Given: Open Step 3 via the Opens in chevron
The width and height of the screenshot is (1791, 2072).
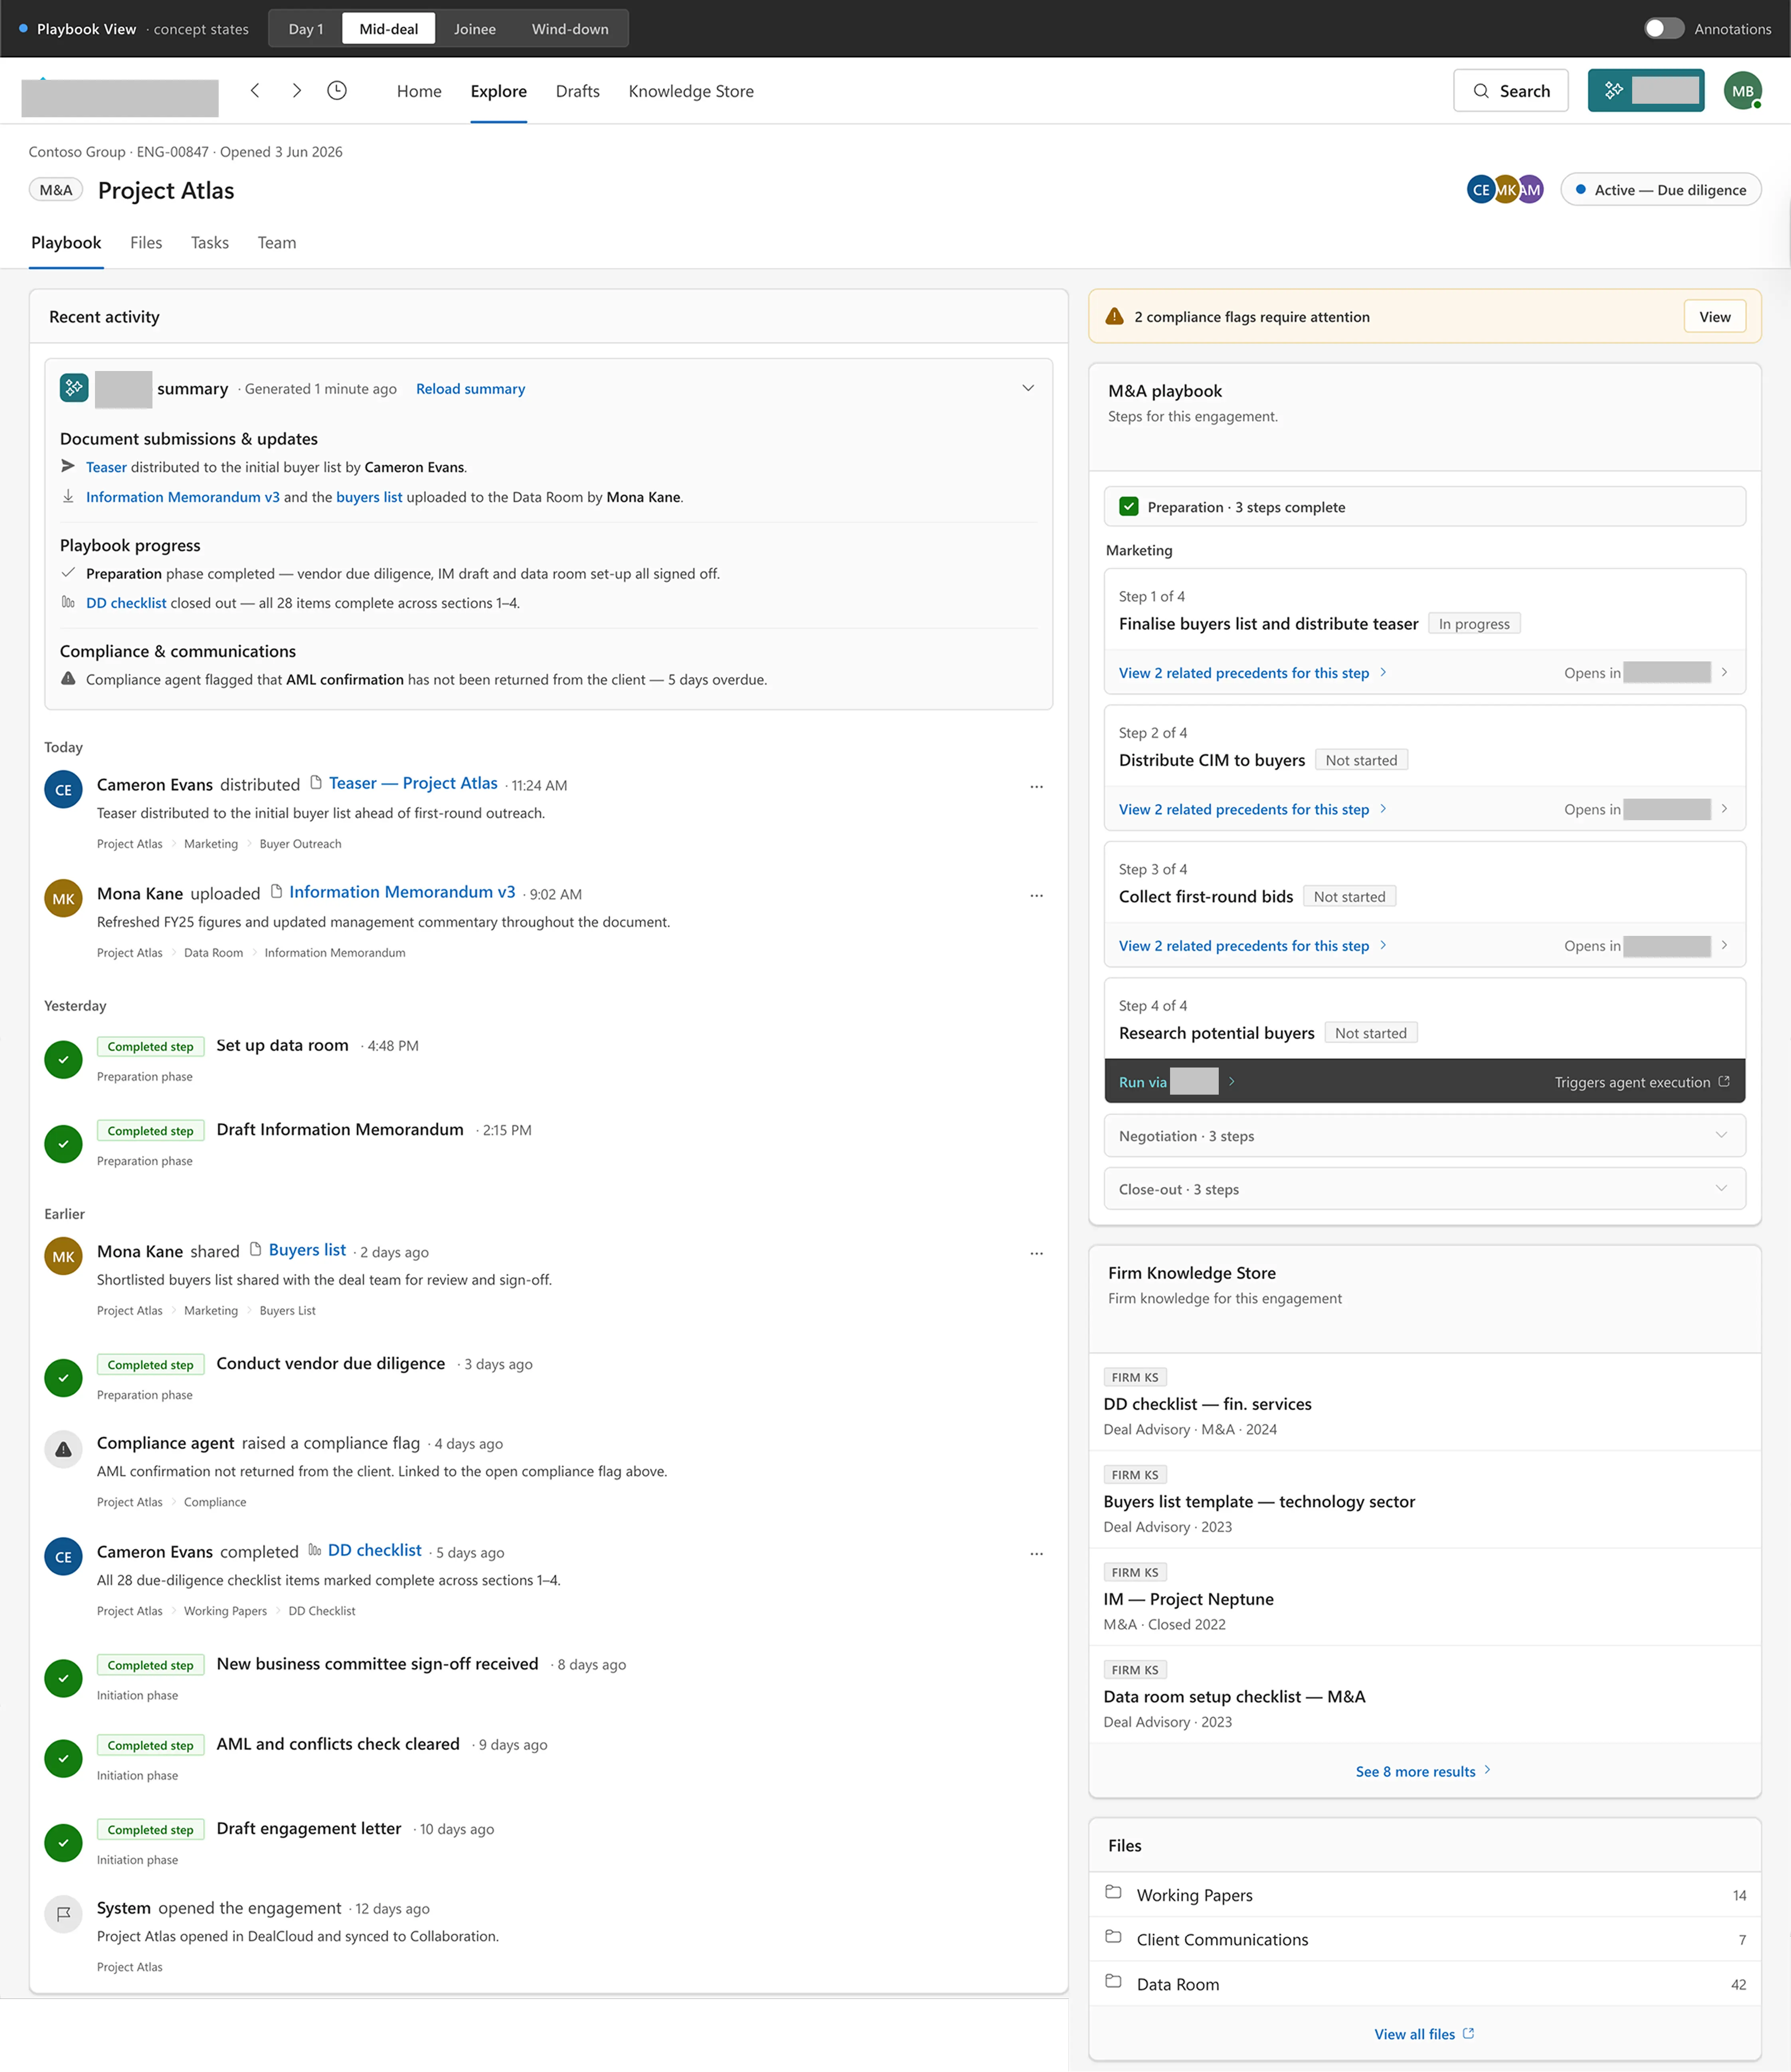Looking at the screenshot, I should (1724, 945).
